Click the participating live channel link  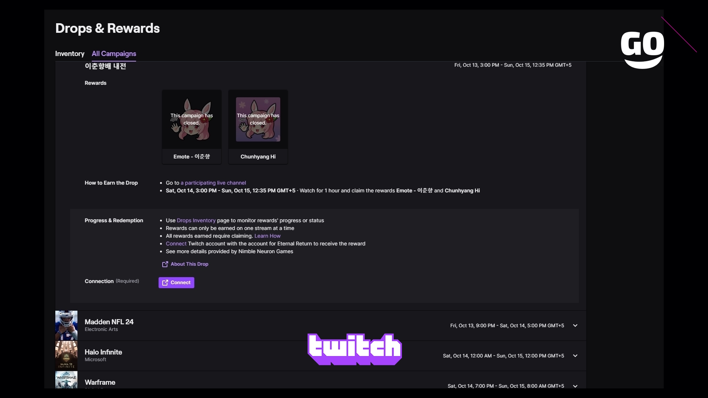(213, 183)
